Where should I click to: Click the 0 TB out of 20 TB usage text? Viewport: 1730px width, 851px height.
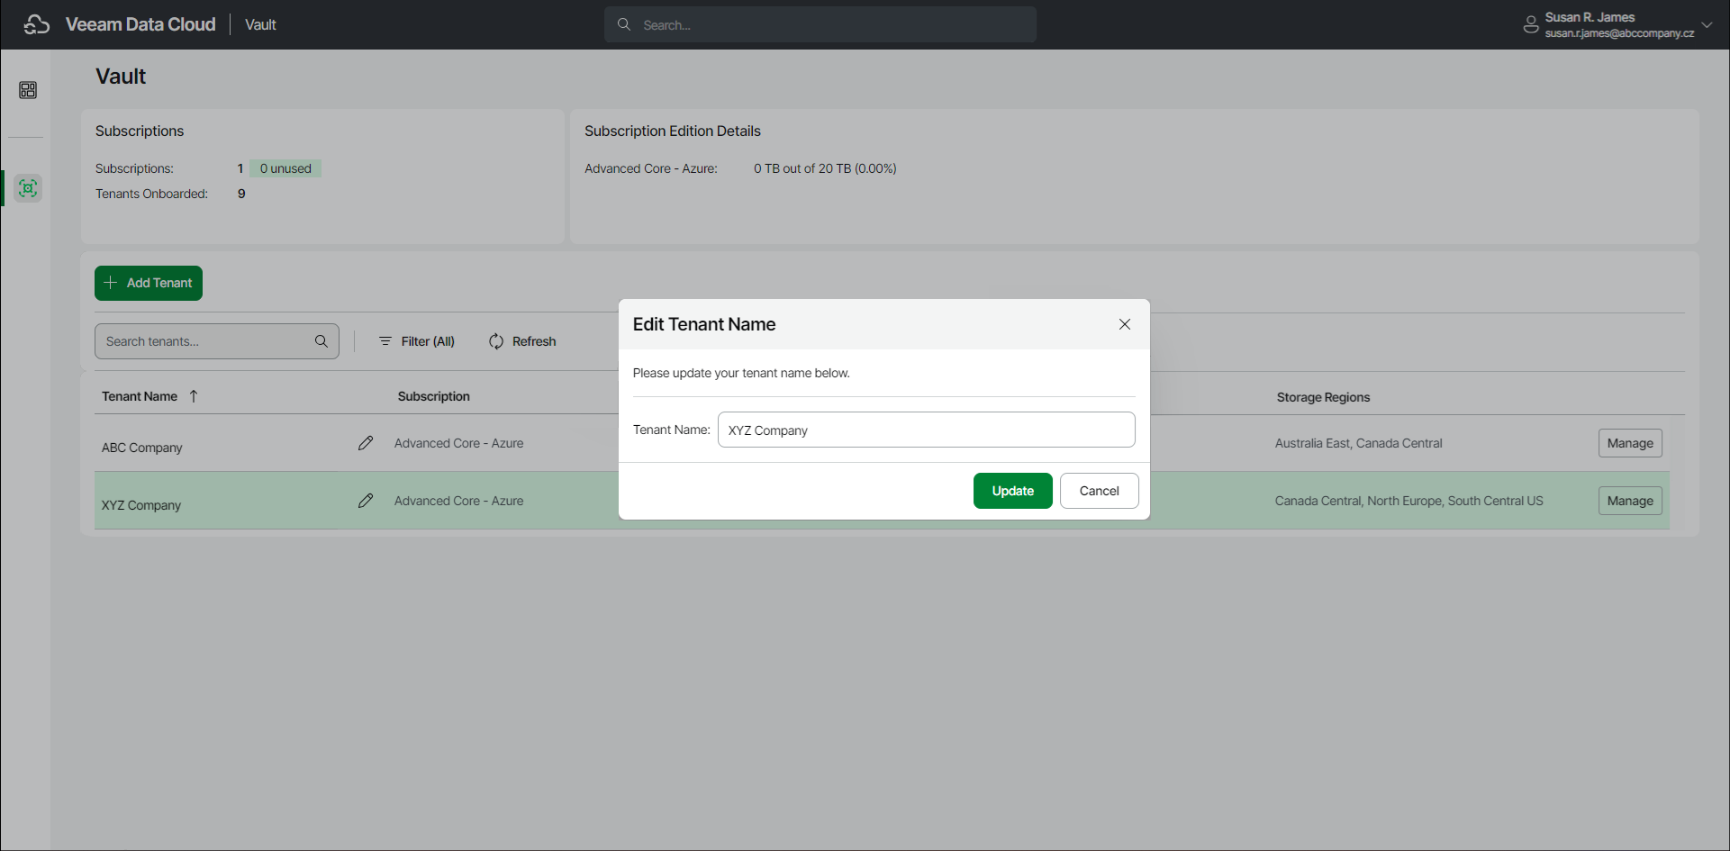click(825, 168)
